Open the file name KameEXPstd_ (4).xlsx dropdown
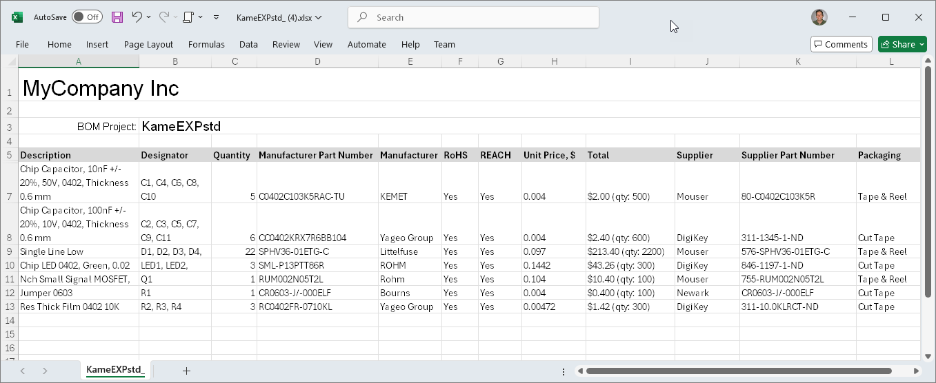The width and height of the screenshot is (936, 383). tap(279, 17)
